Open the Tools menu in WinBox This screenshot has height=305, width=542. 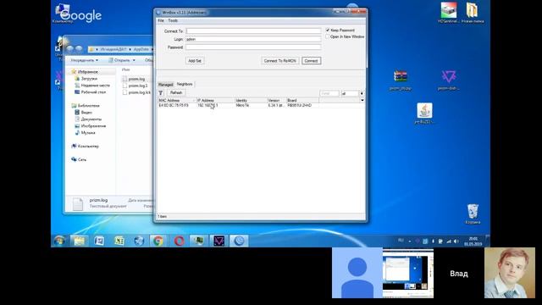coord(173,20)
